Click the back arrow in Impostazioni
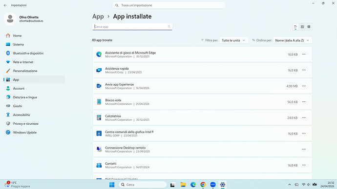 [x=5, y=5]
